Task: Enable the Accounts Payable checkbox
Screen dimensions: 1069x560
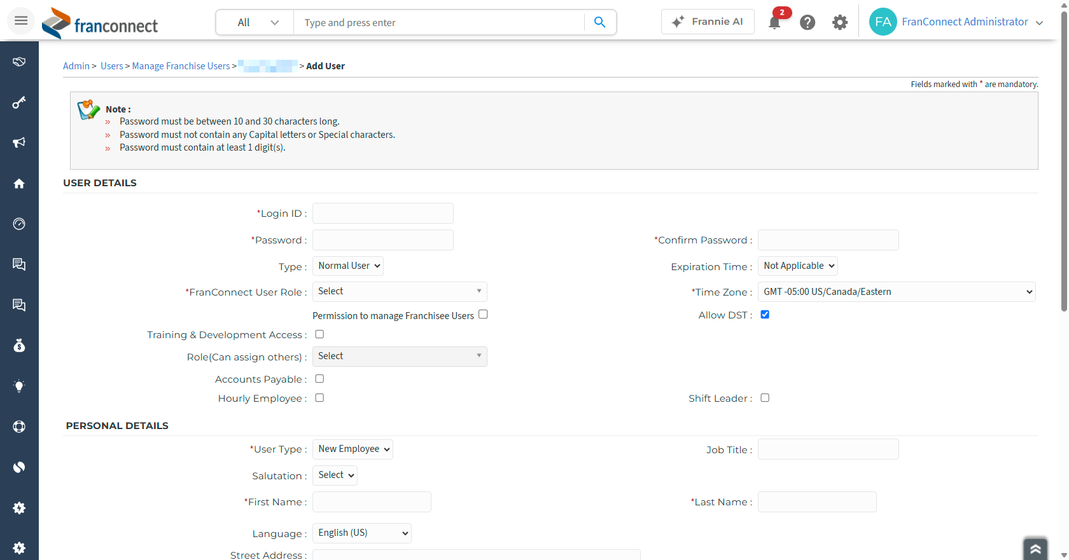Action: (319, 379)
